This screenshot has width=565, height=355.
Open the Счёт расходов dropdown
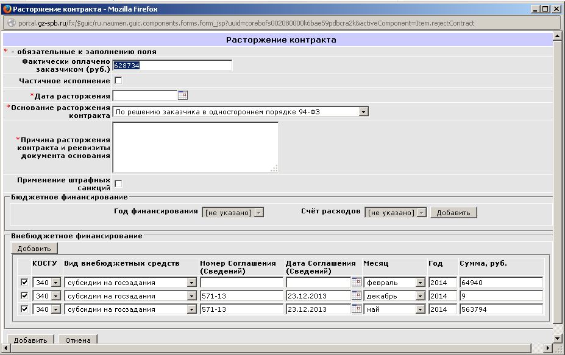click(x=421, y=213)
